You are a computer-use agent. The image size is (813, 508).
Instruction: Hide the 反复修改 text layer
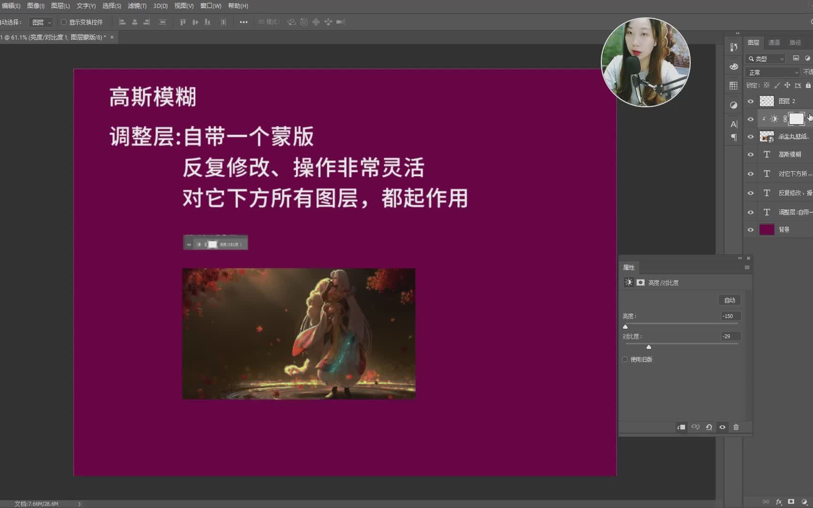click(750, 193)
